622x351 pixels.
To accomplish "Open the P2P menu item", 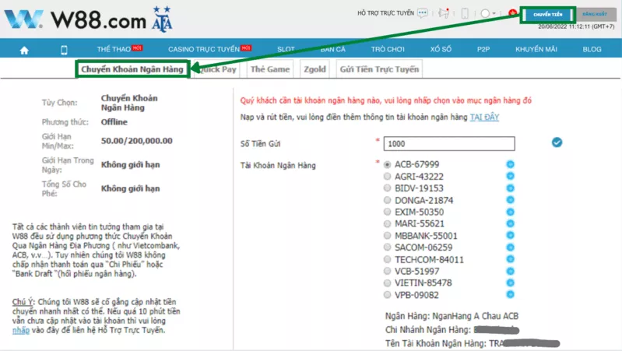I will tap(483, 49).
